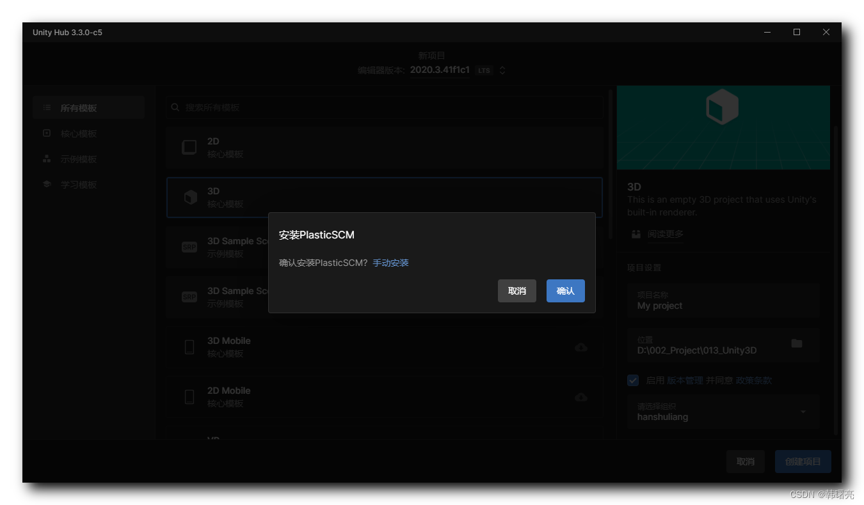Viewport: 864px width, 505px height.
Task: Open the 政策条款 link
Action: pos(754,380)
